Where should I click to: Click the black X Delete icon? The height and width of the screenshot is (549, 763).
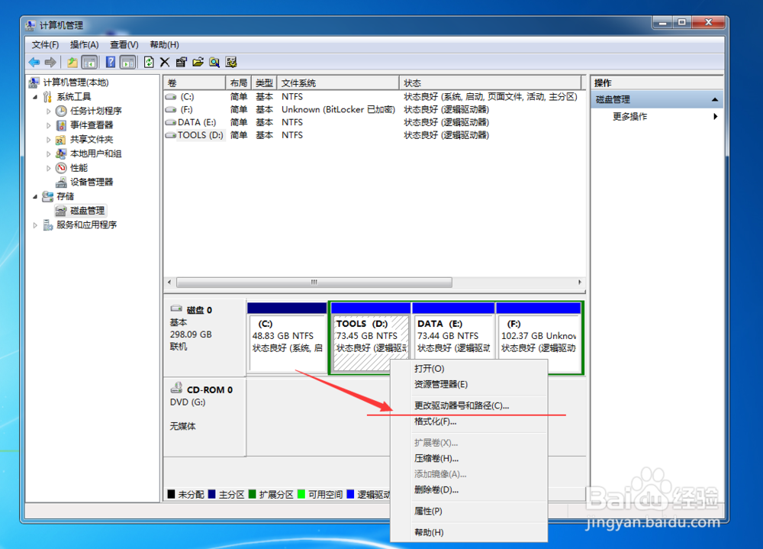coord(165,63)
